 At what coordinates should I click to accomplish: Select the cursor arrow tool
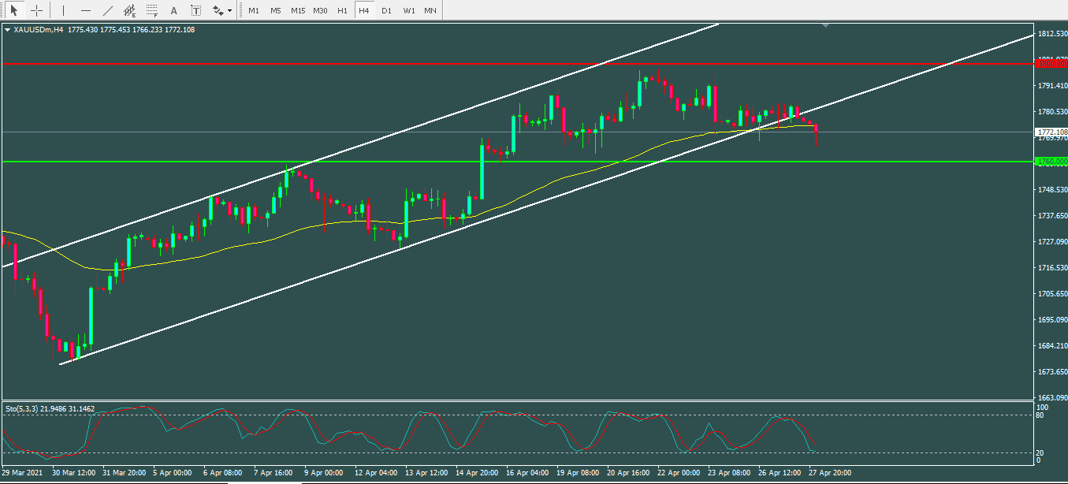[x=13, y=11]
